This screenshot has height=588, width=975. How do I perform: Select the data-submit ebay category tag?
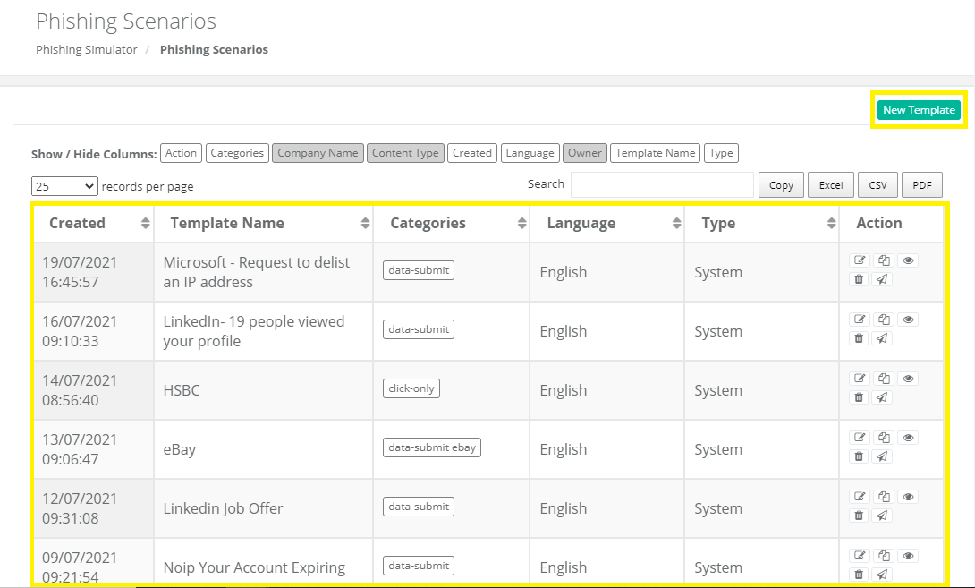pos(431,447)
